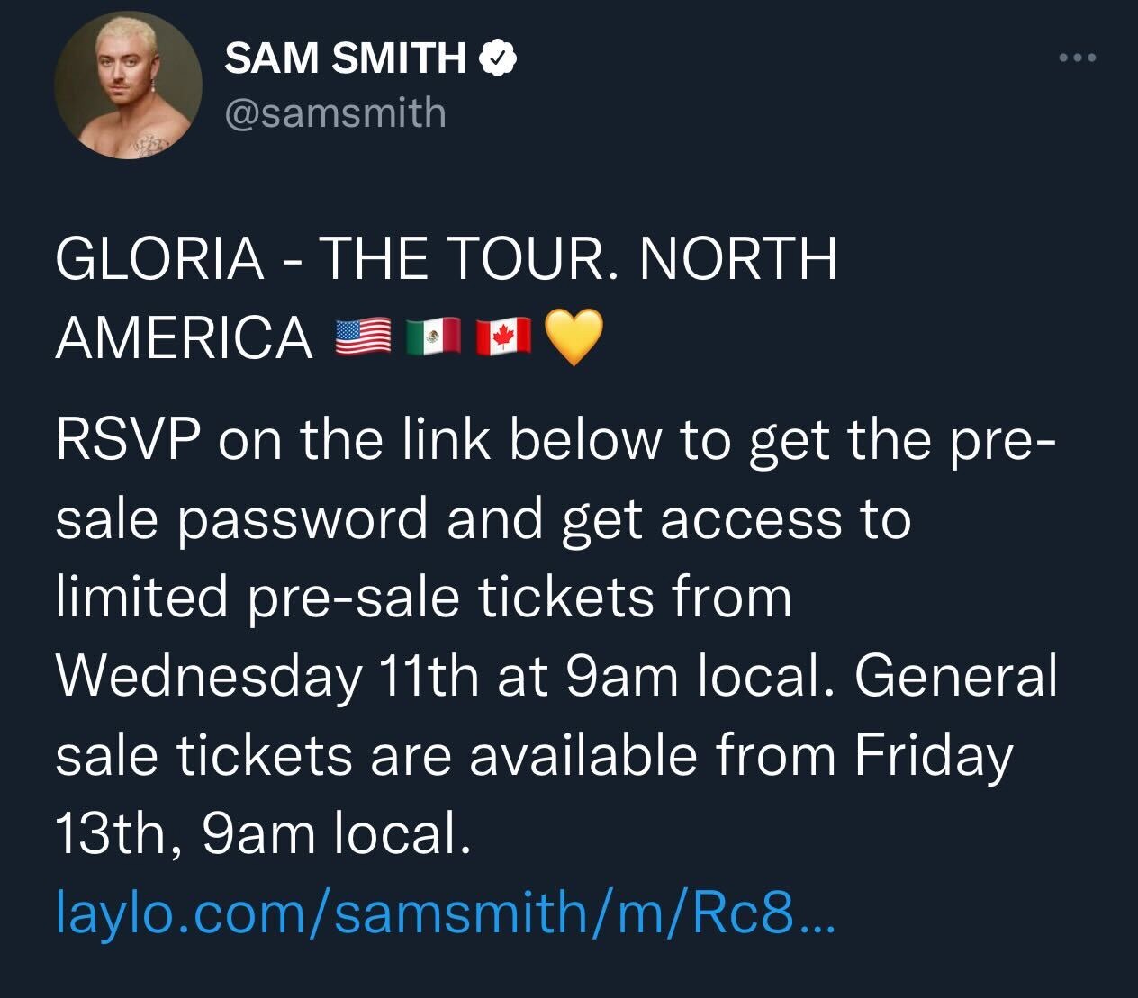Click the word GLORIA in the tweet
This screenshot has width=1138, height=998.
click(159, 259)
